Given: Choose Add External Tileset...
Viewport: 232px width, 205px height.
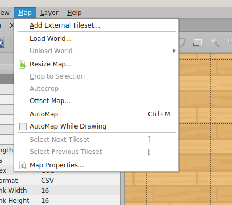Looking at the screenshot, I should point(96,25).
